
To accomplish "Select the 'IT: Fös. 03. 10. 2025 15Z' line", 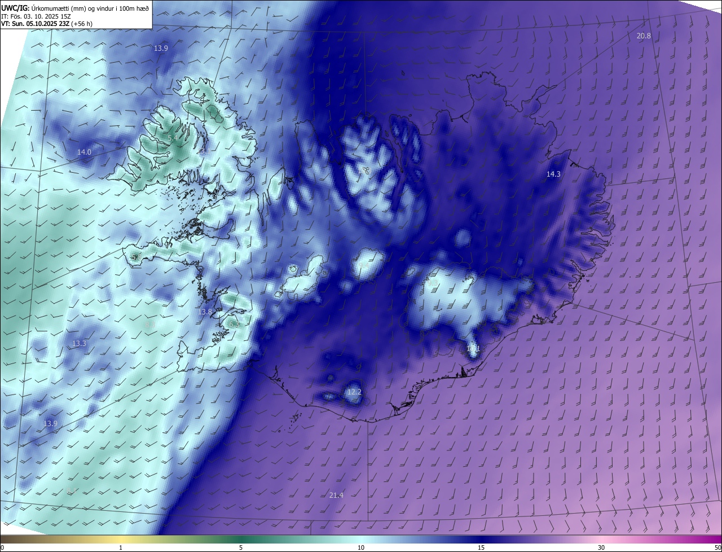I will click(x=35, y=16).
